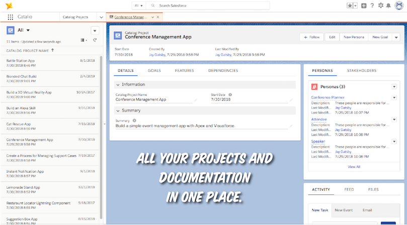
Task: Open Branded Chat Build in the list
Action: 21,76
